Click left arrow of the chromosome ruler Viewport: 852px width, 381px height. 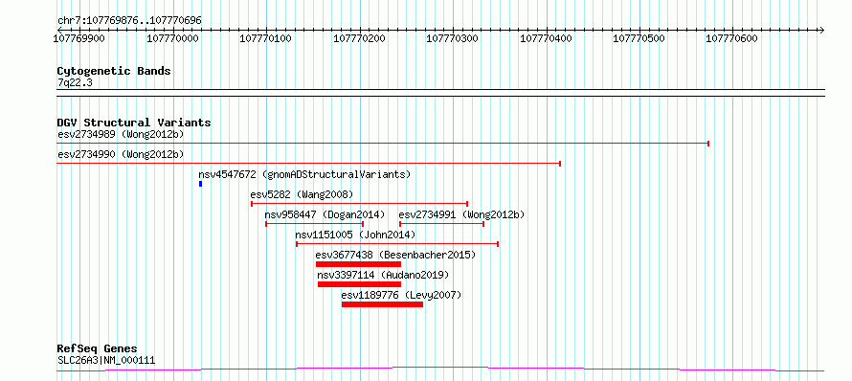[59, 30]
